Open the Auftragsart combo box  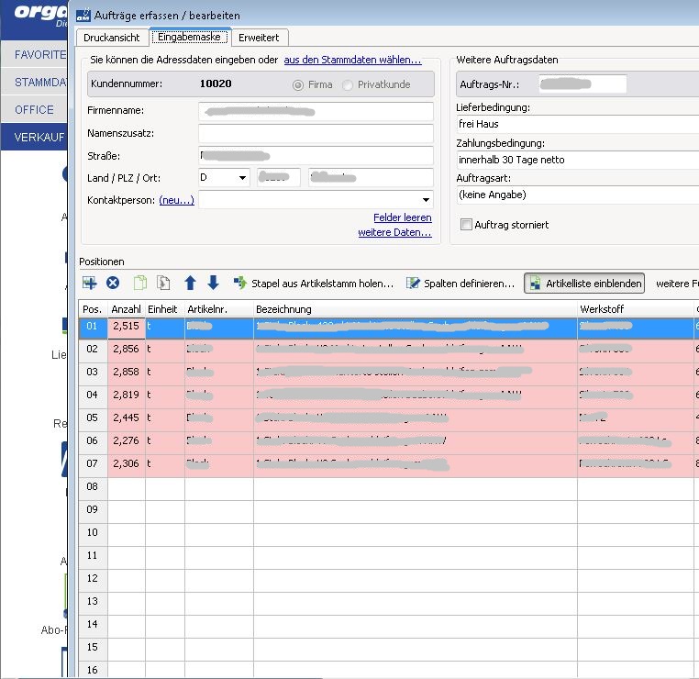point(578,195)
